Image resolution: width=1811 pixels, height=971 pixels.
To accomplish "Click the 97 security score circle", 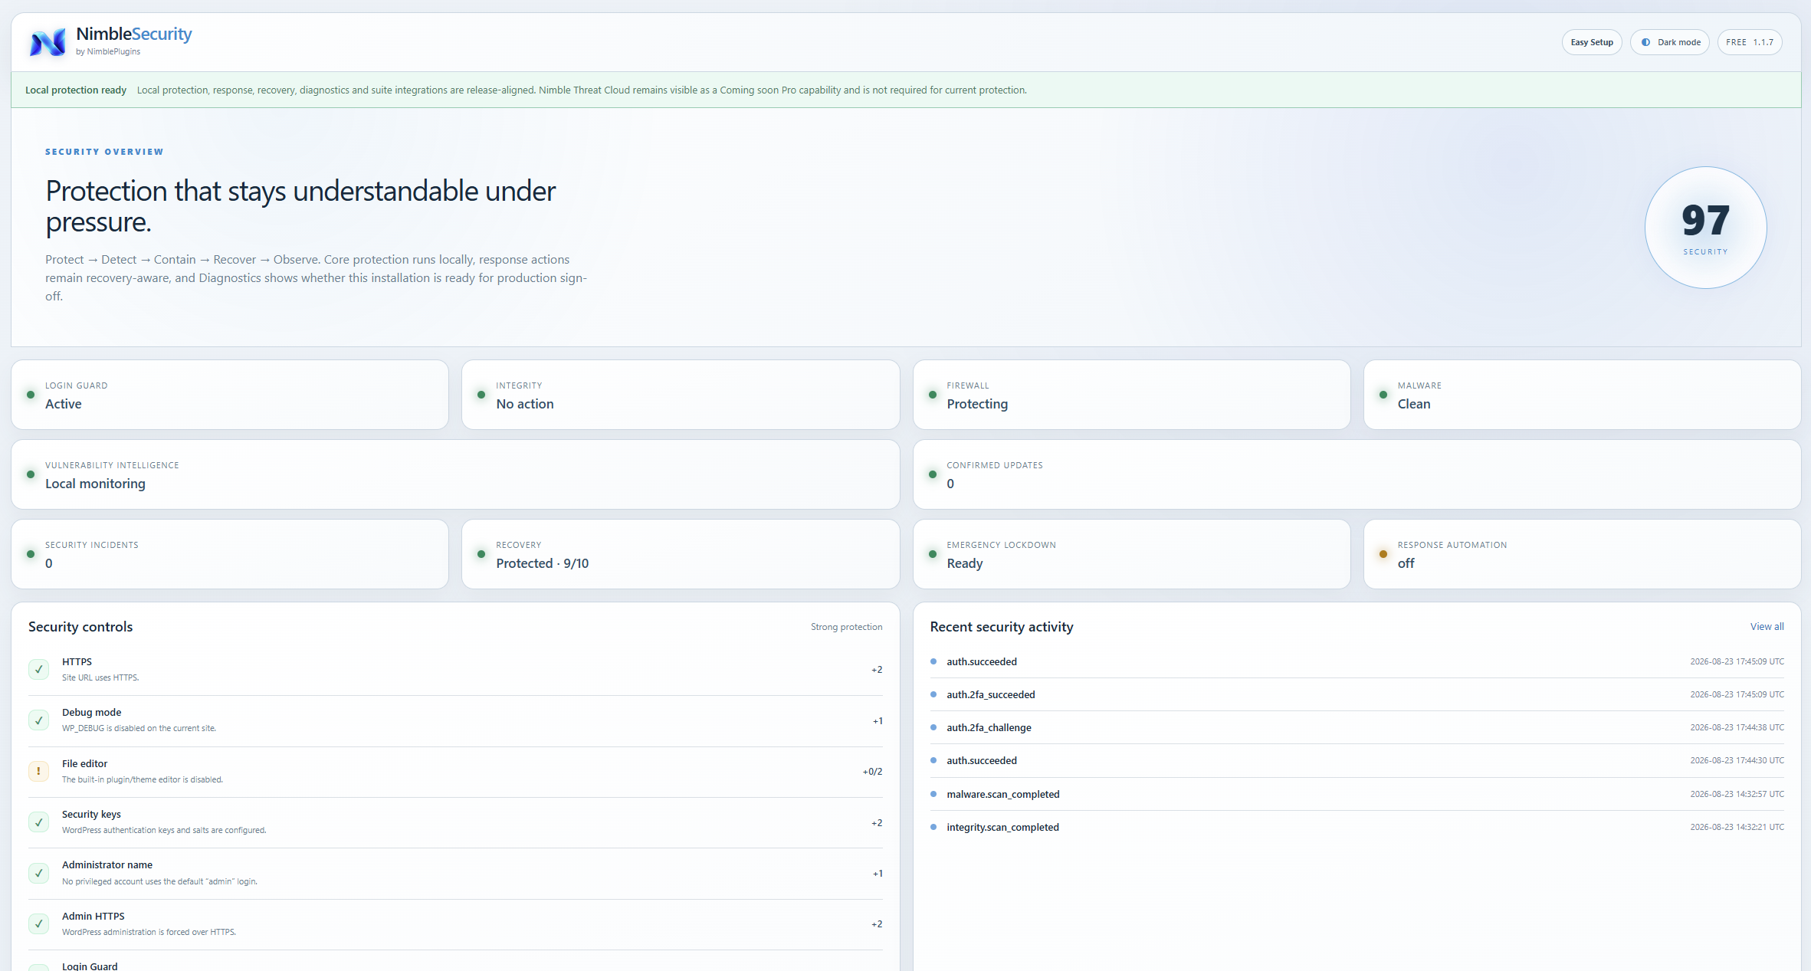I will coord(1705,228).
